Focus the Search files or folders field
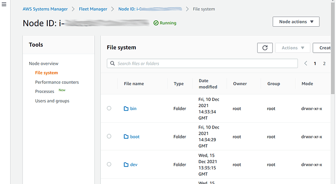336x184 pixels. [202, 63]
